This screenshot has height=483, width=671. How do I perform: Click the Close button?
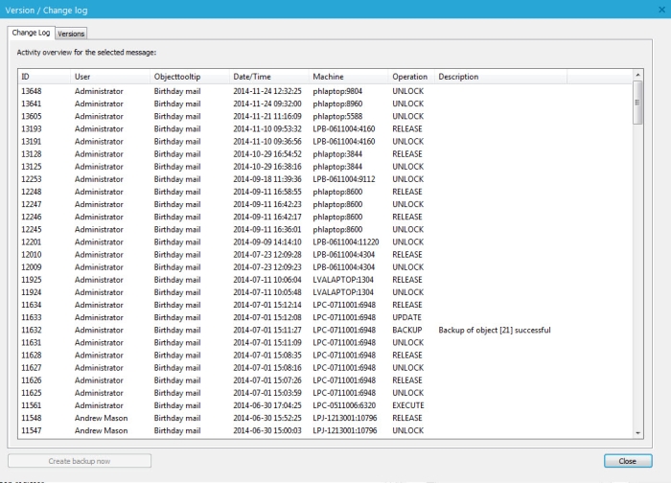(x=627, y=461)
